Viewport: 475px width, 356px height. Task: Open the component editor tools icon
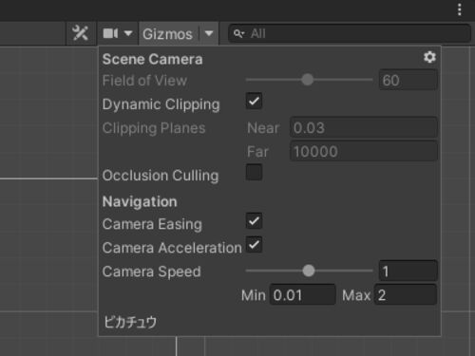click(x=80, y=33)
